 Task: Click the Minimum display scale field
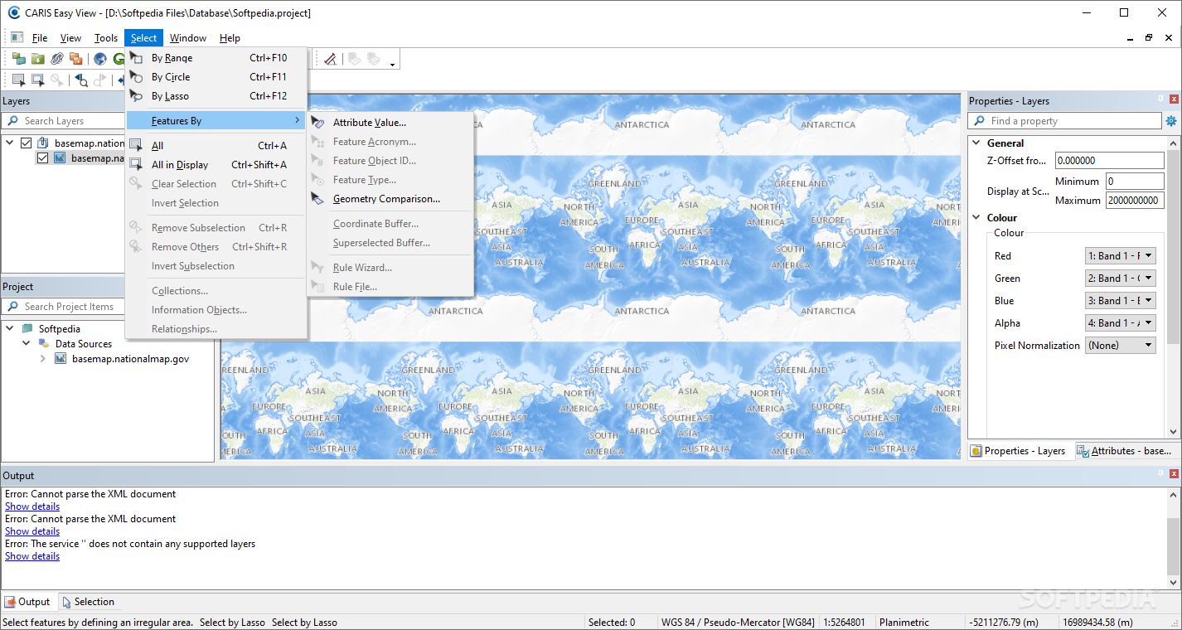tap(1135, 182)
